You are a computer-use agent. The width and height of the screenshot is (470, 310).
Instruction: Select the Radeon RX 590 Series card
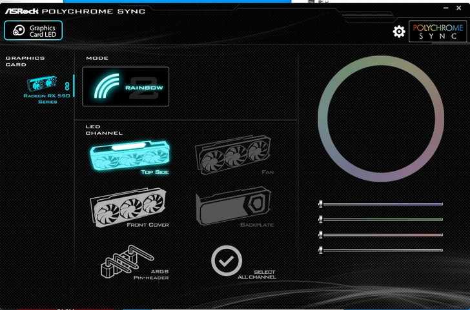(46, 90)
